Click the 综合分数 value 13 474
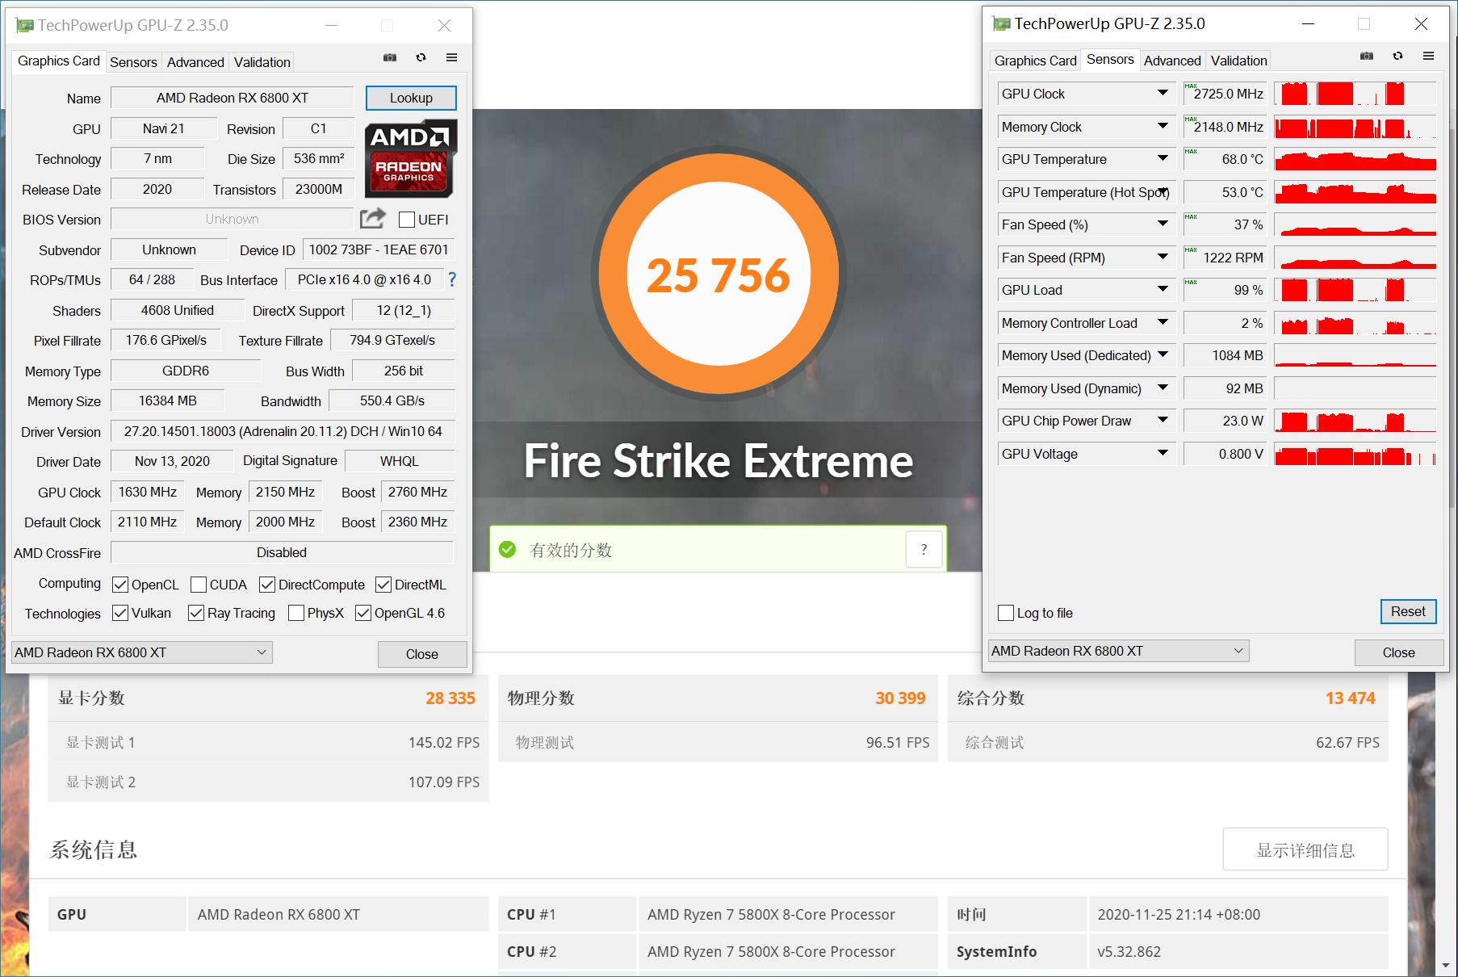 pos(1350,698)
